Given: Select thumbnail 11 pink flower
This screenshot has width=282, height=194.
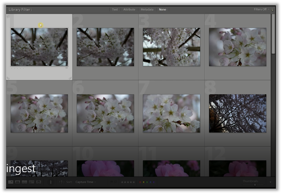Looking at the screenshot, I should (171, 168).
